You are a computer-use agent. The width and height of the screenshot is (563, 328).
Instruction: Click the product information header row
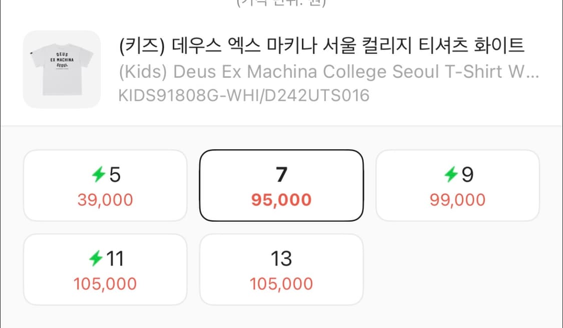(x=281, y=69)
